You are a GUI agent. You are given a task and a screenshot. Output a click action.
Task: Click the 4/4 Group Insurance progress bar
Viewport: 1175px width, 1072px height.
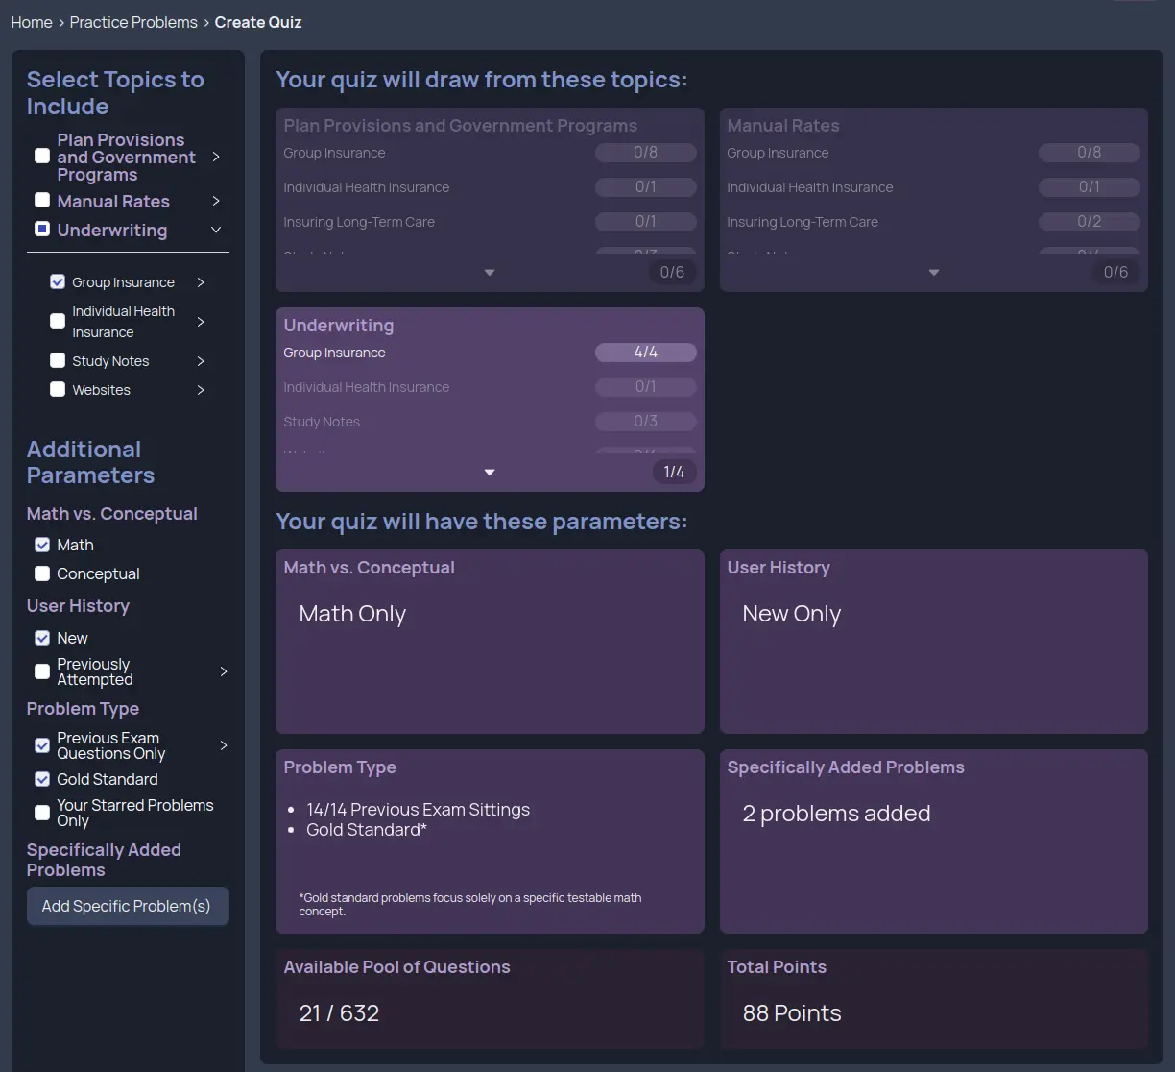645,352
